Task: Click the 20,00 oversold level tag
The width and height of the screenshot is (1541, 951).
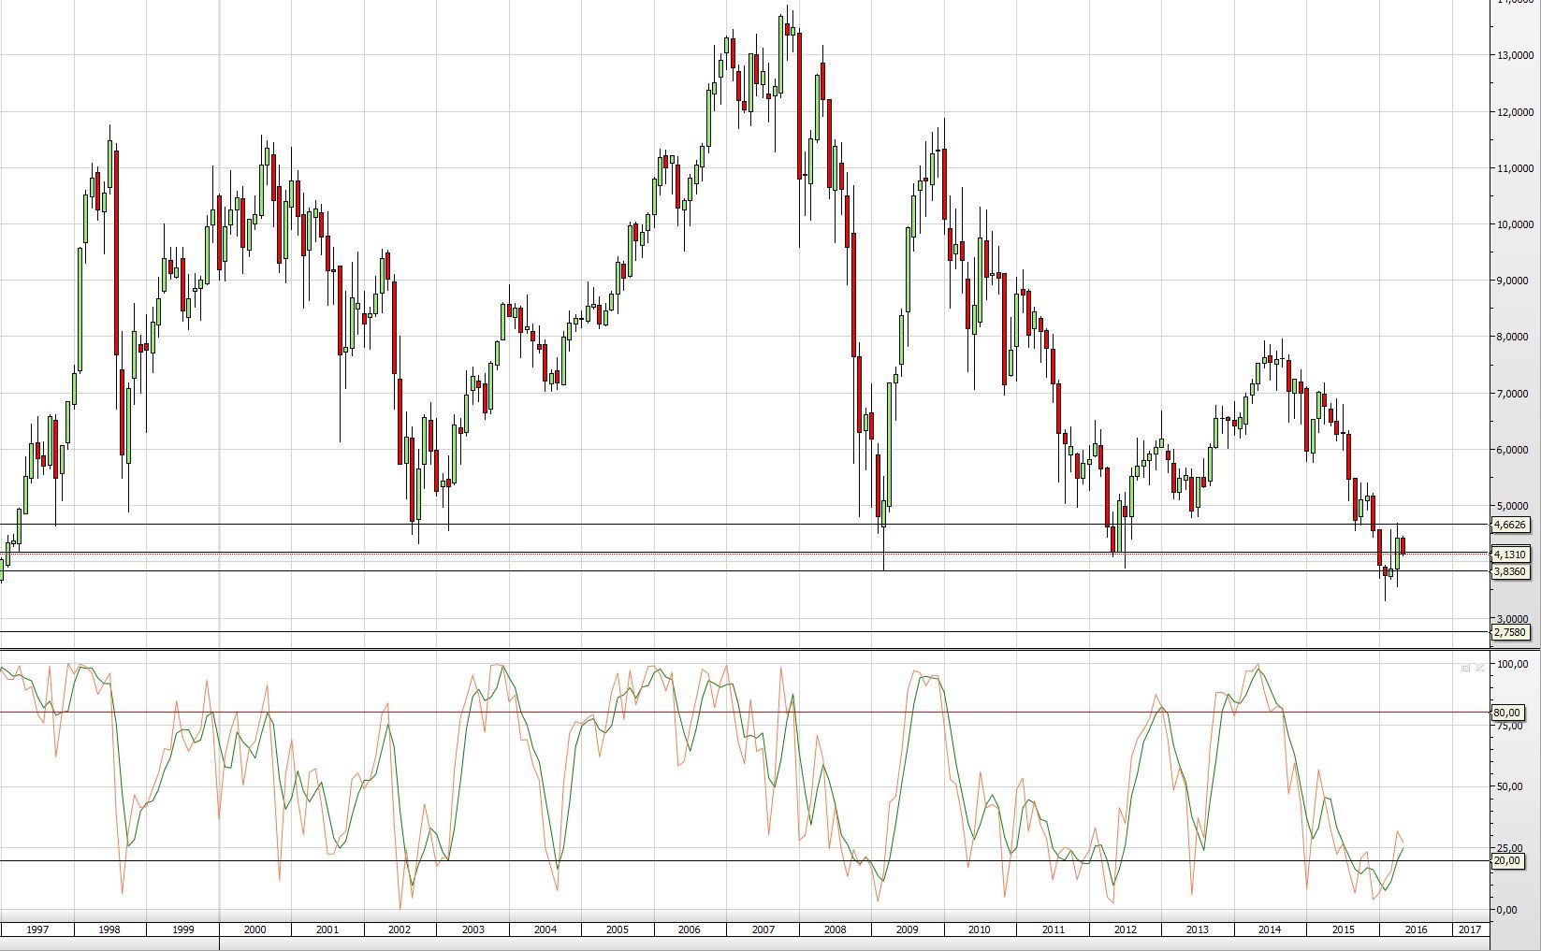Action: [x=1507, y=860]
